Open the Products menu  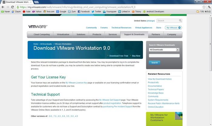[97, 35]
